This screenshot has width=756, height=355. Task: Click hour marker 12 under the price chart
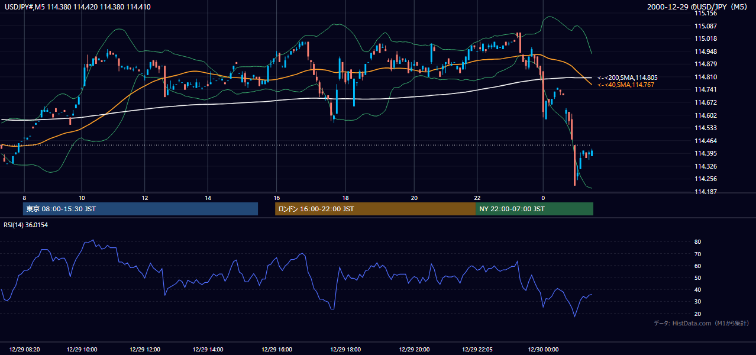[145, 198]
